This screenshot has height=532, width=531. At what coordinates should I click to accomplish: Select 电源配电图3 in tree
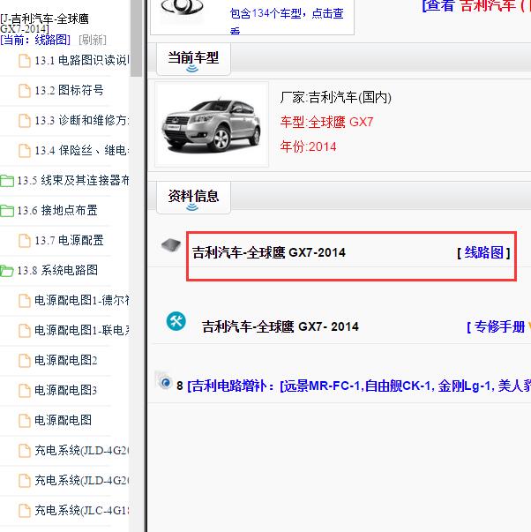tap(66, 390)
